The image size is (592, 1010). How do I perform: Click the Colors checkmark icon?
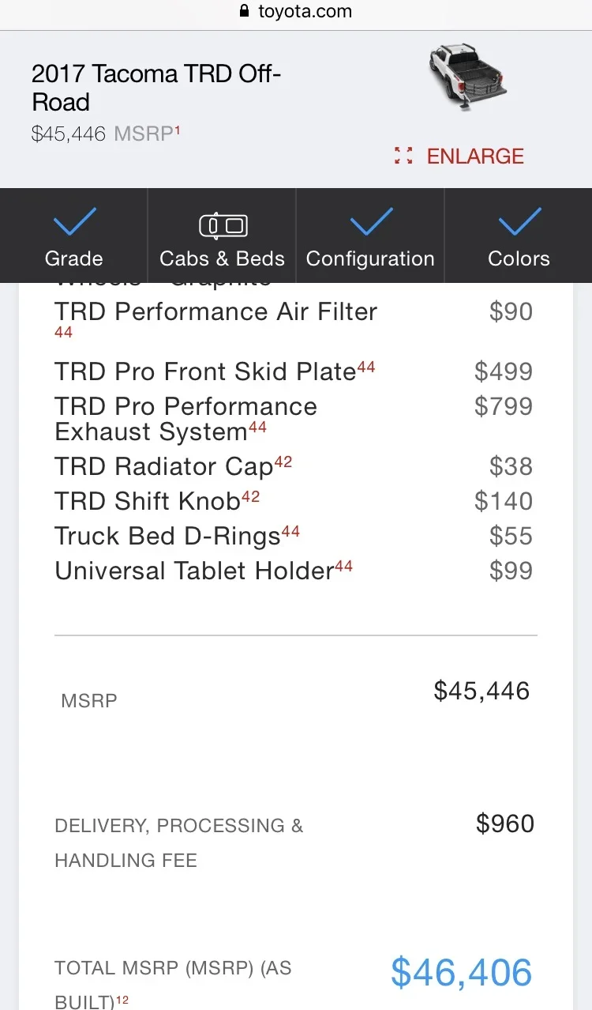click(x=519, y=221)
